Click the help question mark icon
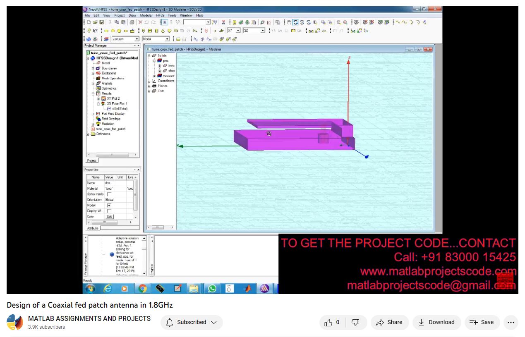Image resolution: width=525 pixels, height=337 pixels. pos(89,31)
